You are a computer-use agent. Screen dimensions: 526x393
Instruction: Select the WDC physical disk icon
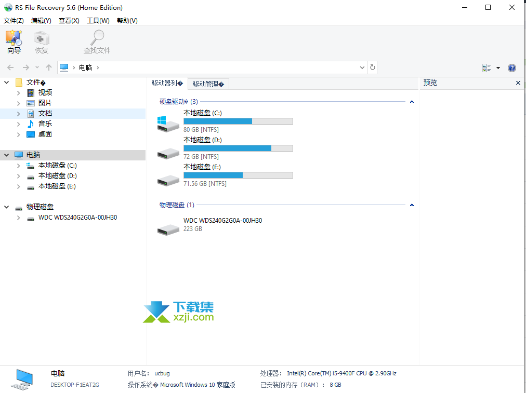[x=168, y=229]
